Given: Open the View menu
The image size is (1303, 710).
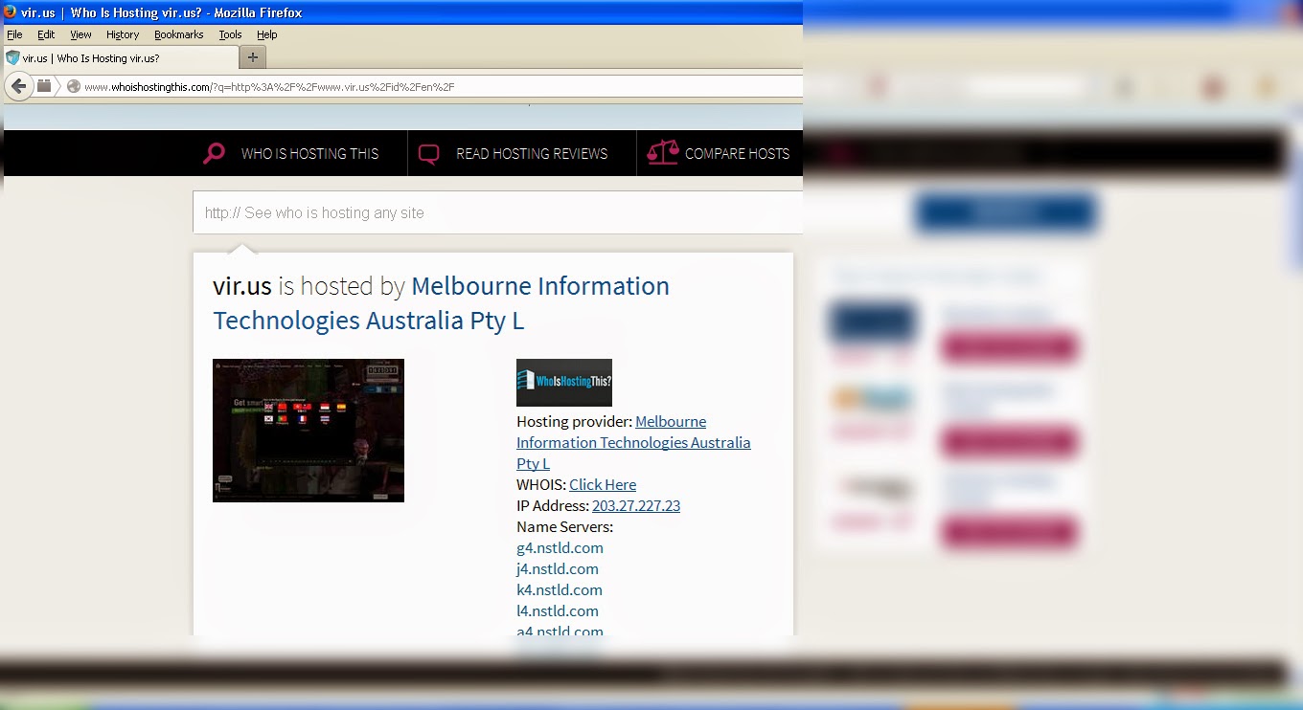Looking at the screenshot, I should 80,34.
